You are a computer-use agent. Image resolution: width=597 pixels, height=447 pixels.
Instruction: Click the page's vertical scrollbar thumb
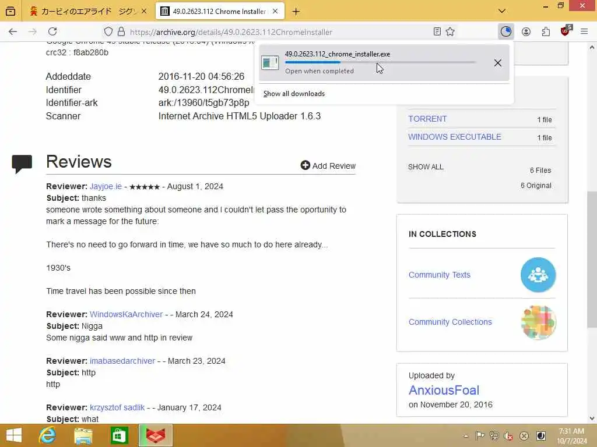[x=592, y=259]
